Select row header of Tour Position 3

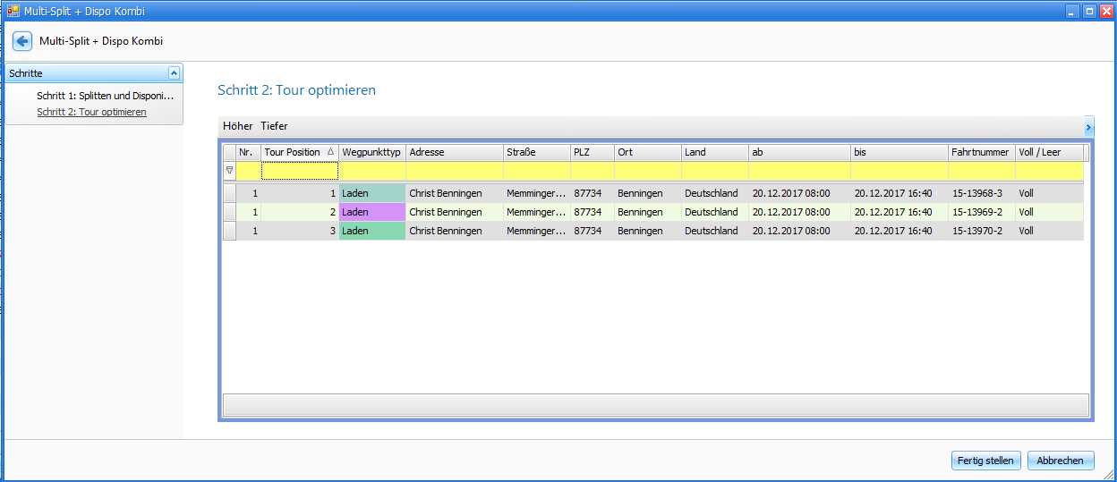[230, 231]
